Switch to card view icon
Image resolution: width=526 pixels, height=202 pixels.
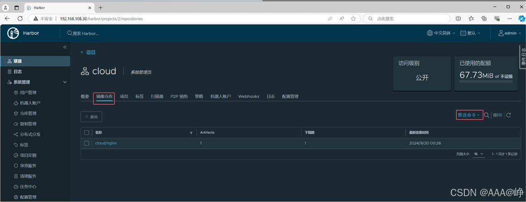point(496,115)
